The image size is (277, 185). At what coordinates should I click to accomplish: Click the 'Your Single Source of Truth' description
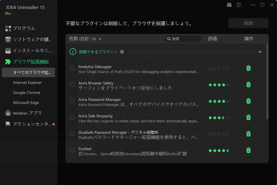click(x=138, y=72)
